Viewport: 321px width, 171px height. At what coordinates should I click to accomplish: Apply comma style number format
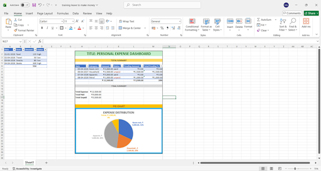168,28
